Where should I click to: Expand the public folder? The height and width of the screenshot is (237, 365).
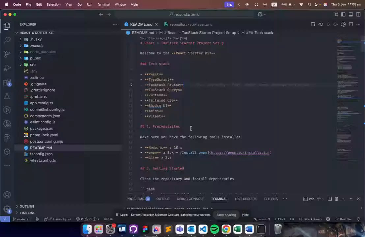pos(20,58)
